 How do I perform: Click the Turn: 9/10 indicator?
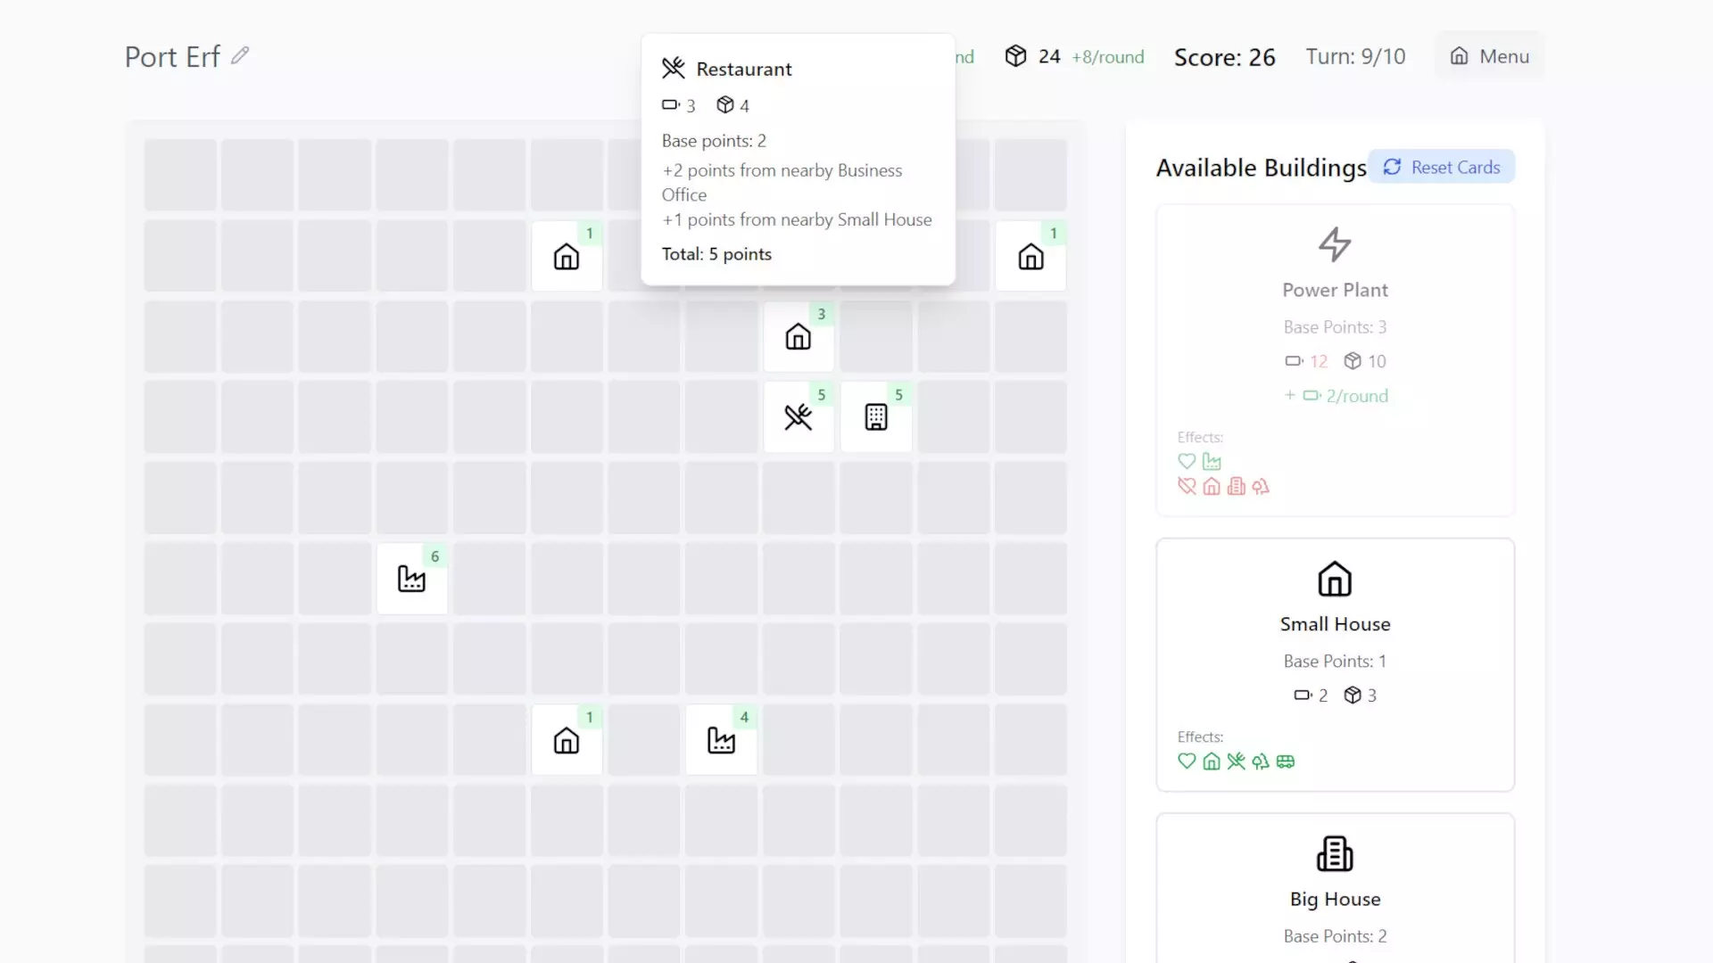pyautogui.click(x=1355, y=56)
